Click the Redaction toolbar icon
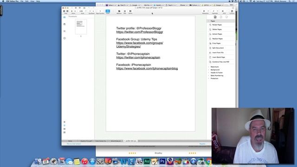Screen dimensions: 297x167 [x=204, y=11]
